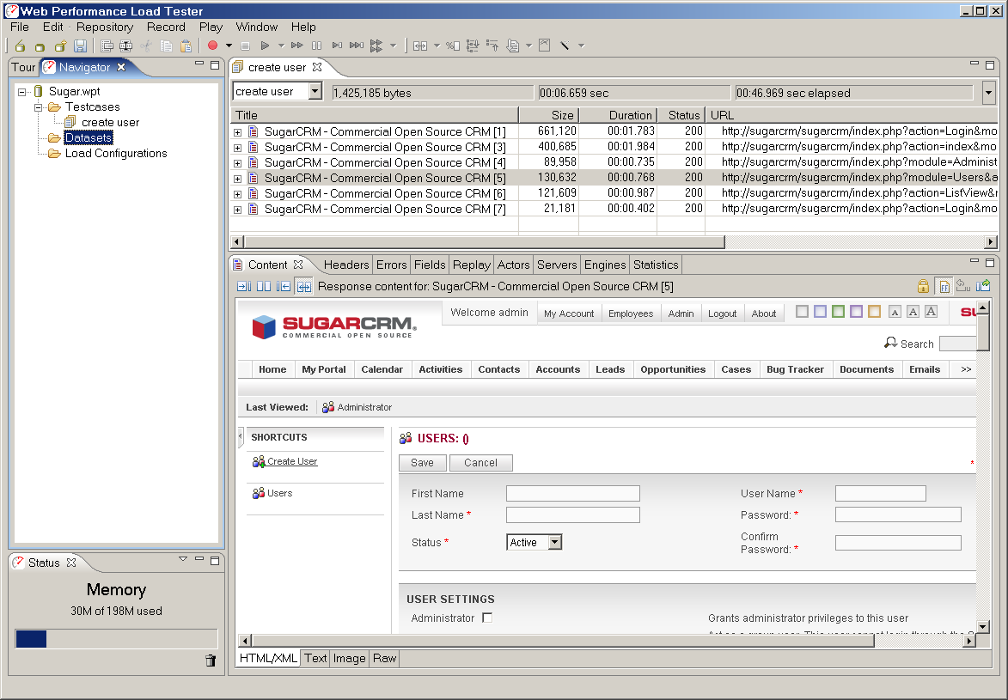Click the trash can garbage-collect icon
This screenshot has width=1008, height=700.
(x=211, y=660)
